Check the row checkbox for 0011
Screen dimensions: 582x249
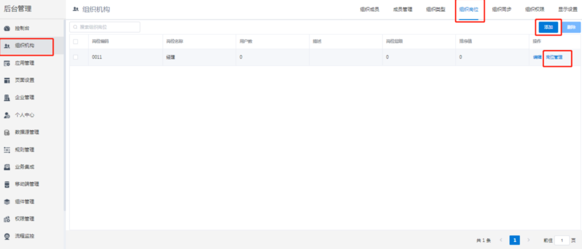[76, 57]
